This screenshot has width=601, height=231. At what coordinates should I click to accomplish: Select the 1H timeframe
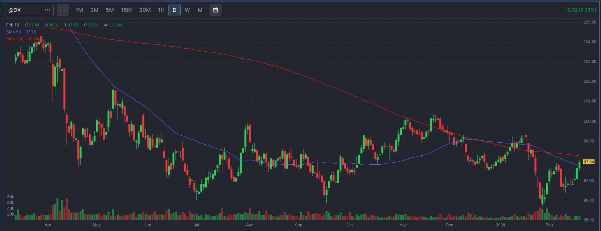[x=161, y=10]
